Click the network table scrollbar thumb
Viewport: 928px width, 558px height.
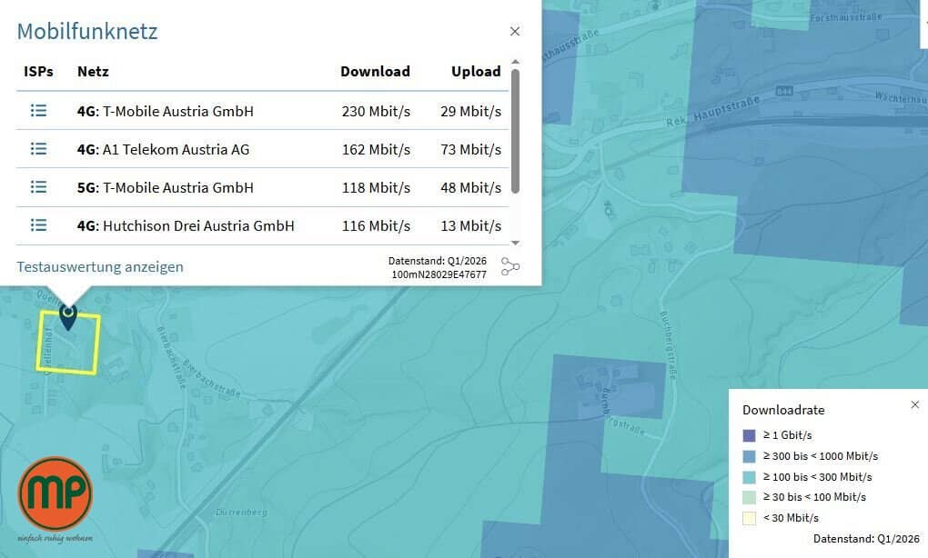click(516, 131)
